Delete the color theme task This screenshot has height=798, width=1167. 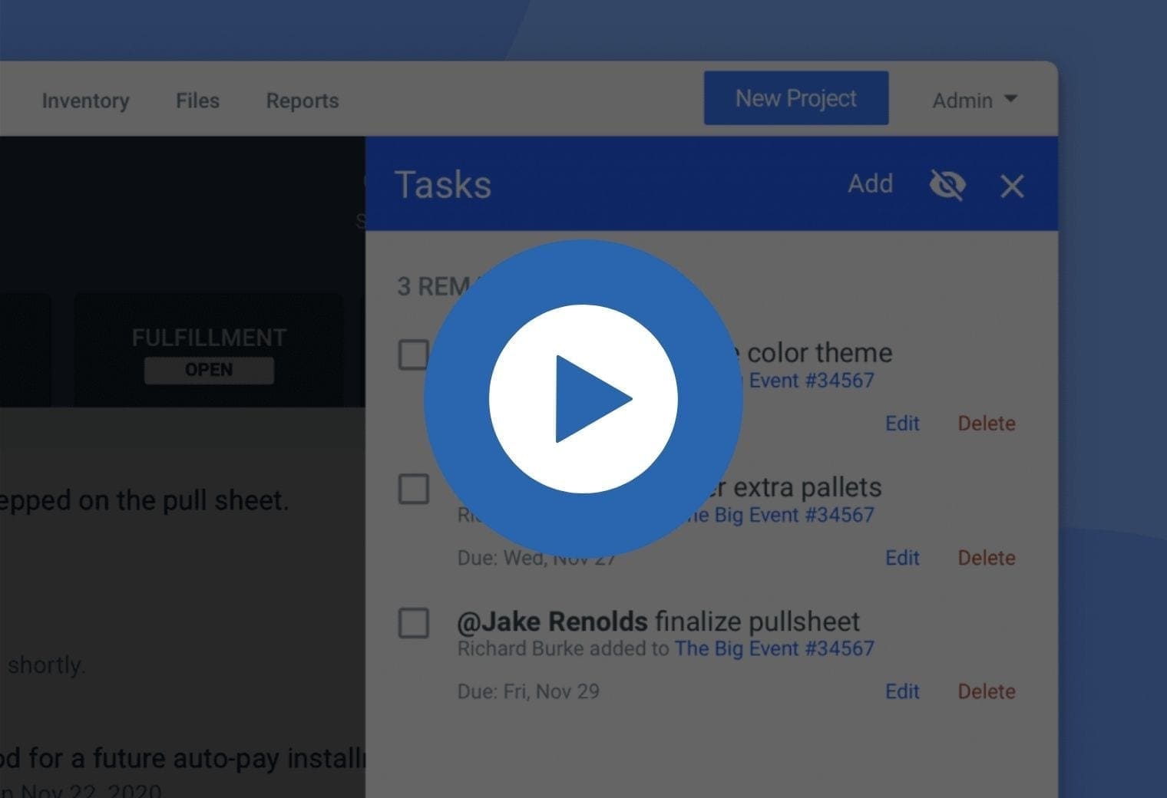[x=987, y=424]
